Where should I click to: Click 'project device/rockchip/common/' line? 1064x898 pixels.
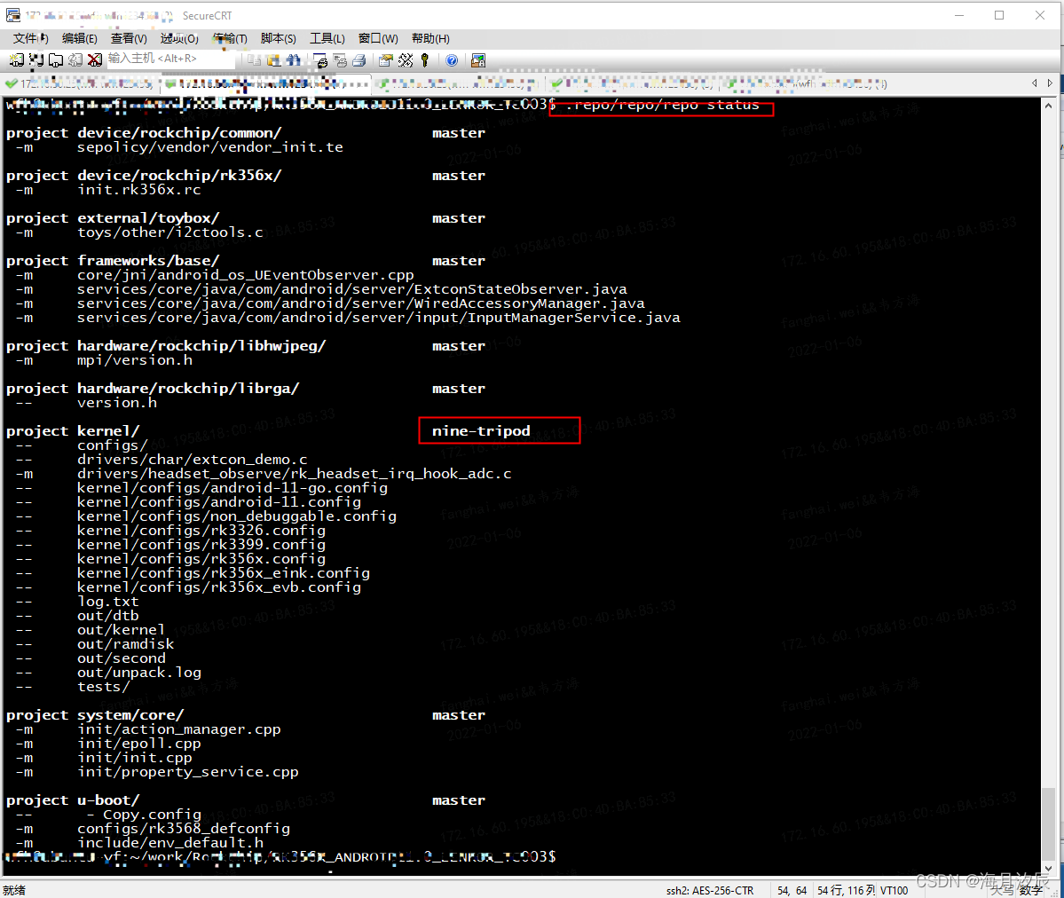click(143, 133)
